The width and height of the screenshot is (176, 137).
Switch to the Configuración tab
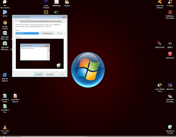click(56, 21)
